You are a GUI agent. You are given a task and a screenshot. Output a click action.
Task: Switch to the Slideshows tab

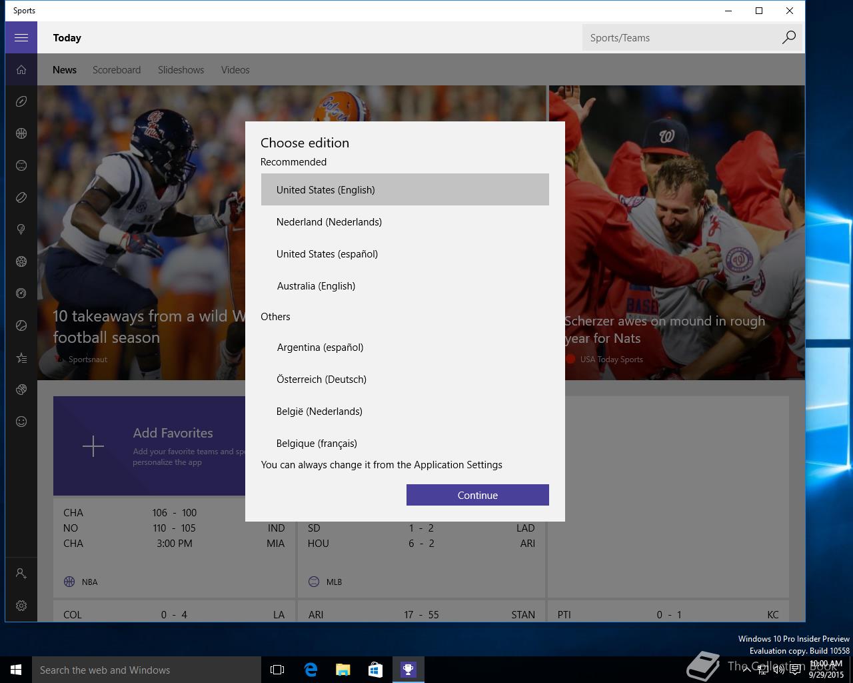(x=181, y=70)
